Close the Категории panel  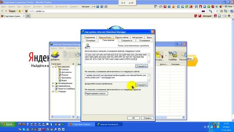click(73, 64)
